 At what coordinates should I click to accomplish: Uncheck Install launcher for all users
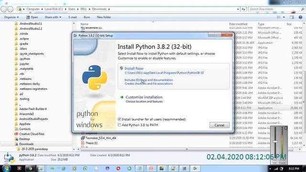coord(120,119)
